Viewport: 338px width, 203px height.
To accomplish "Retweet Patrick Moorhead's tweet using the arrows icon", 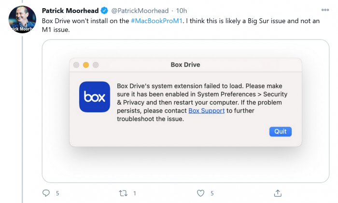I will pos(123,193).
